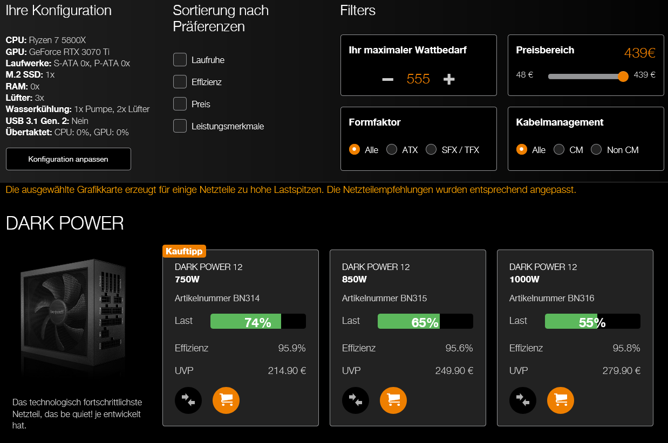Click the Filters heading
This screenshot has height=443, width=668.
pos(358,10)
